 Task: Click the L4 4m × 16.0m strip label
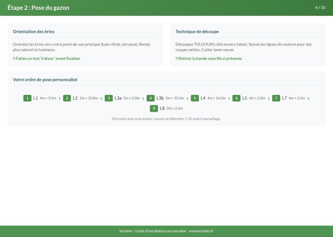pos(213,98)
